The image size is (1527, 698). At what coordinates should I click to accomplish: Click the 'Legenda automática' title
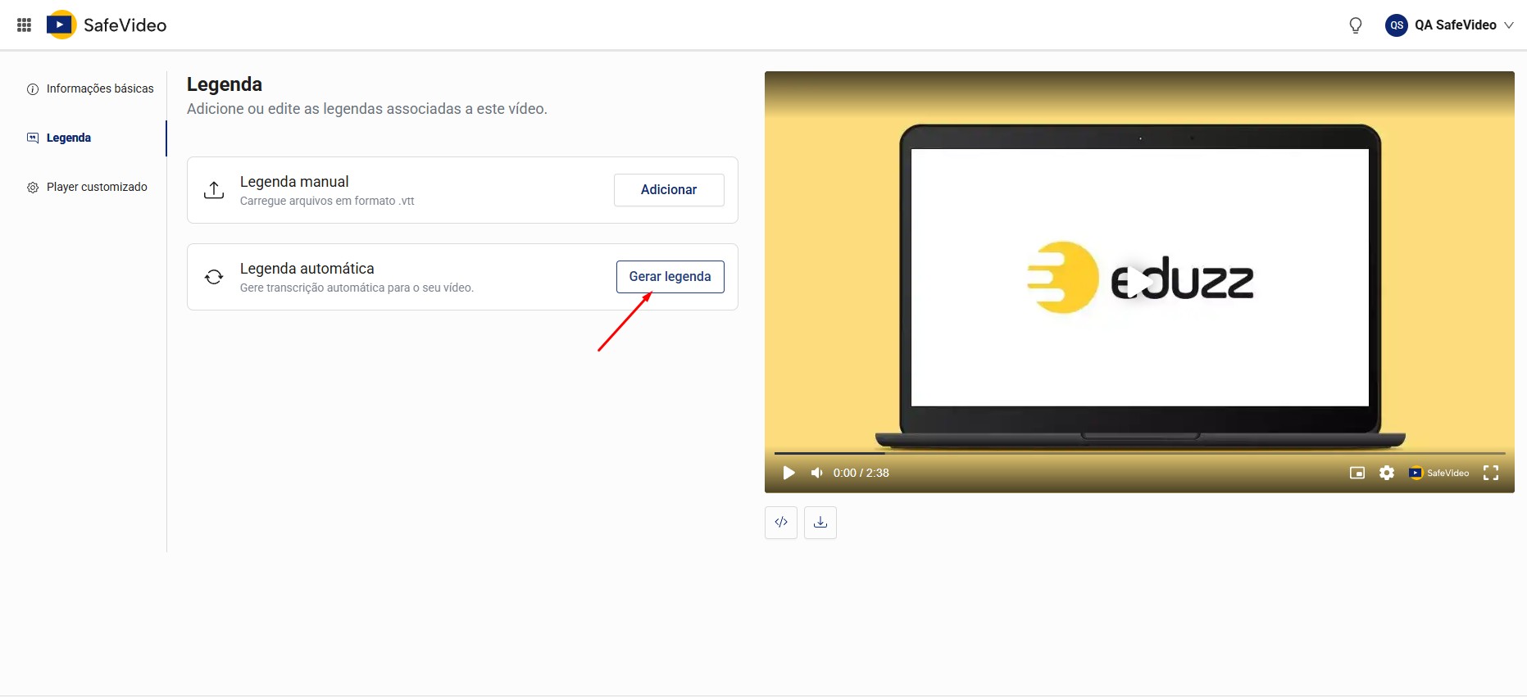[307, 269]
